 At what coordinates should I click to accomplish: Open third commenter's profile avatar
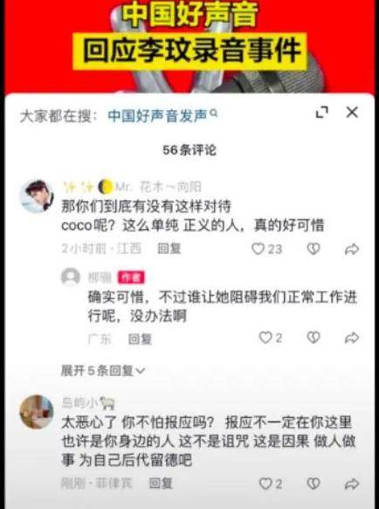click(37, 412)
